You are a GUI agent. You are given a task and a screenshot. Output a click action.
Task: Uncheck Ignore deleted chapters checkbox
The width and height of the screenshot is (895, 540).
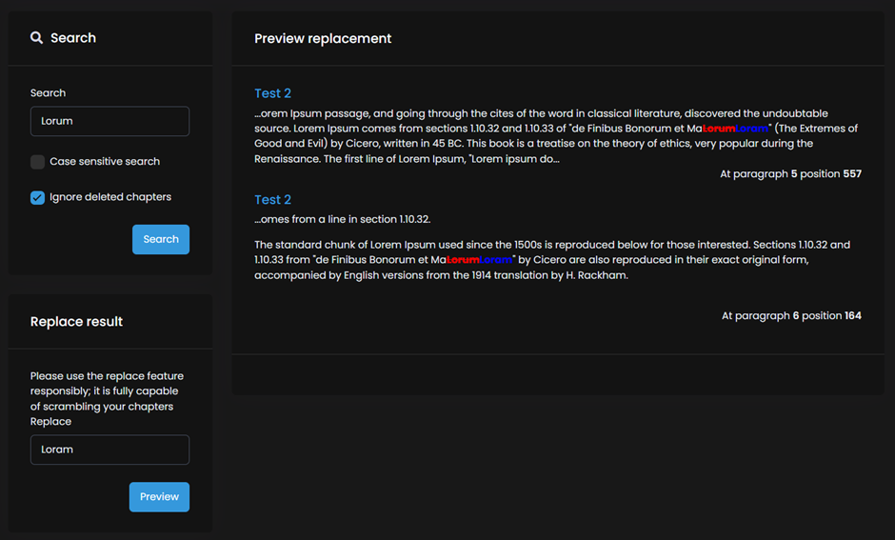[x=38, y=197]
